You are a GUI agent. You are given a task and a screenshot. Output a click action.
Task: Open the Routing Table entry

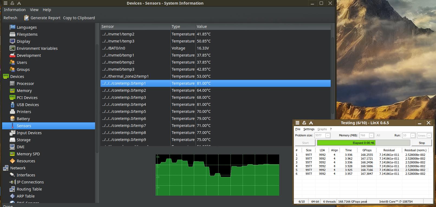coord(29,189)
